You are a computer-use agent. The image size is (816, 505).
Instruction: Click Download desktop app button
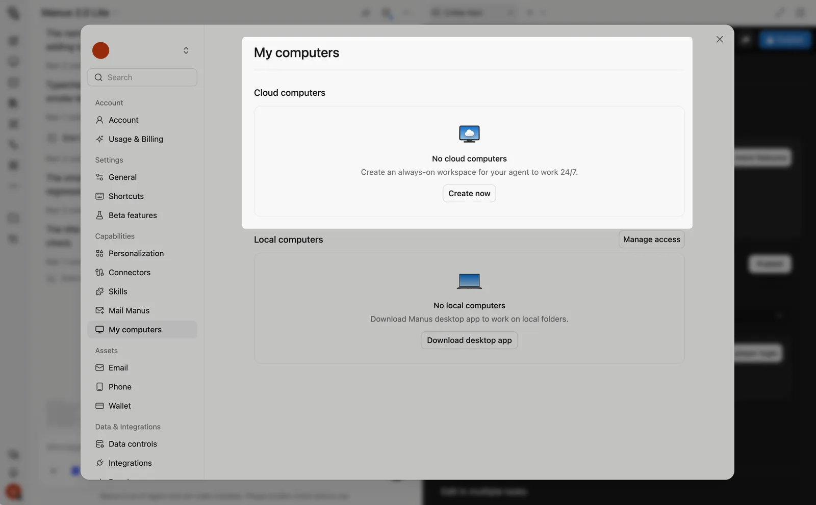pos(469,340)
